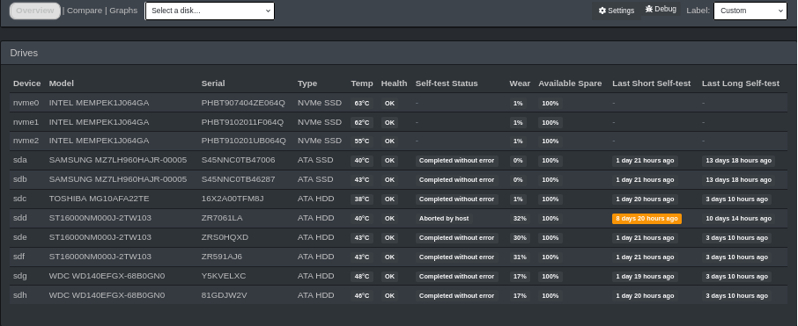
Task: Select the nvme0 device row
Action: (x=398, y=103)
